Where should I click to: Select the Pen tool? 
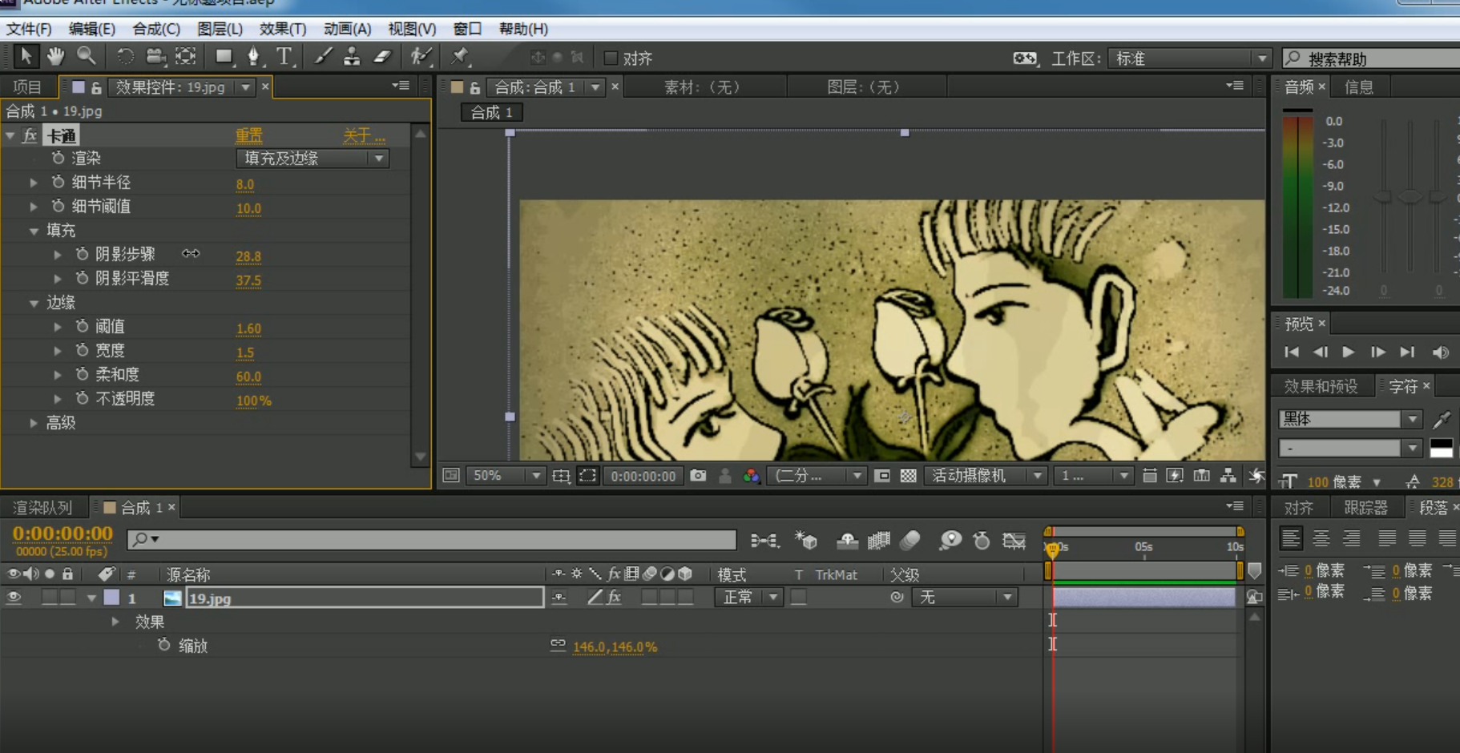pyautogui.click(x=253, y=56)
